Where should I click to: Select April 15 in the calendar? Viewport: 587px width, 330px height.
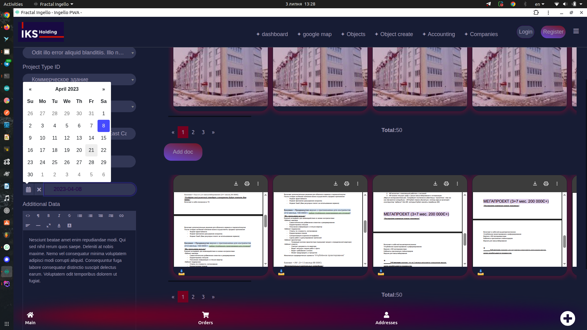pyautogui.click(x=104, y=138)
